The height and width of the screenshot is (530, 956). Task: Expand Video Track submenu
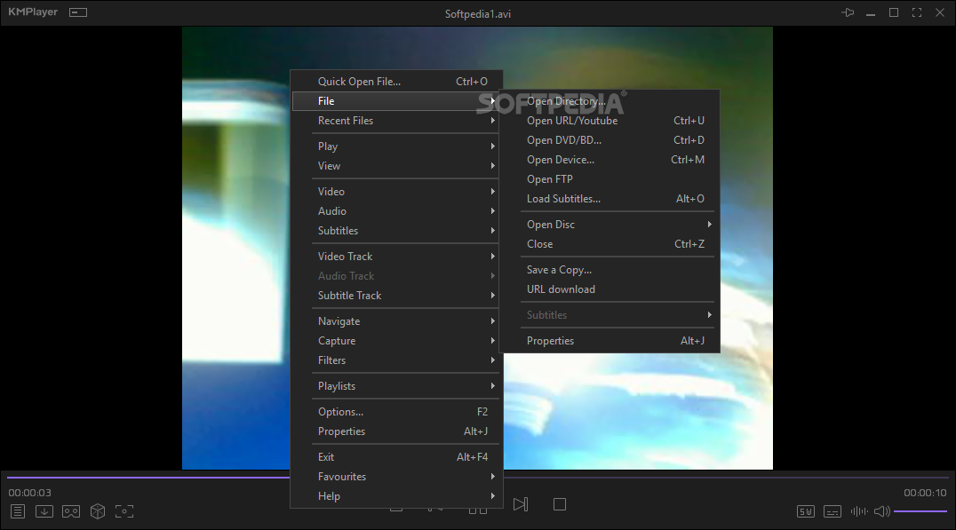(396, 257)
